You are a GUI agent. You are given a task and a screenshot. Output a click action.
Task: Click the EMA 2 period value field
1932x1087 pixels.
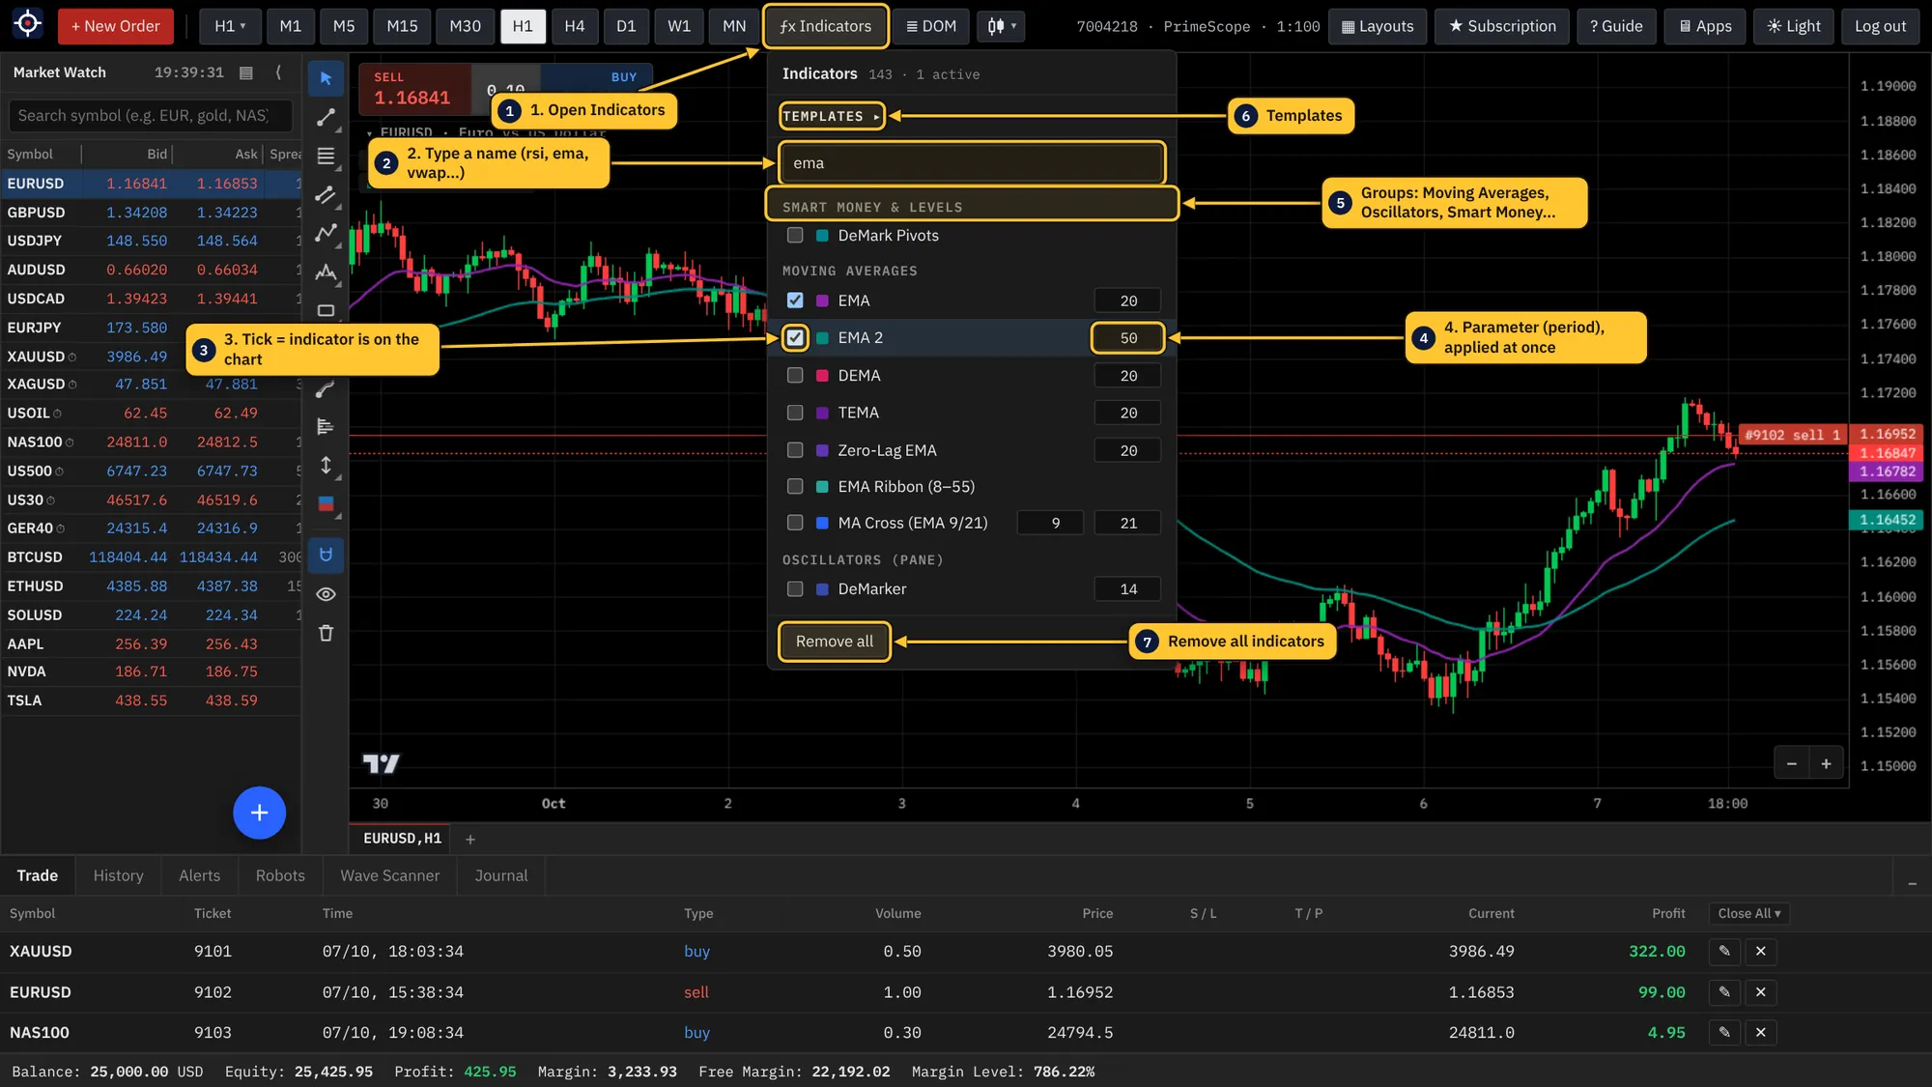[x=1128, y=338]
